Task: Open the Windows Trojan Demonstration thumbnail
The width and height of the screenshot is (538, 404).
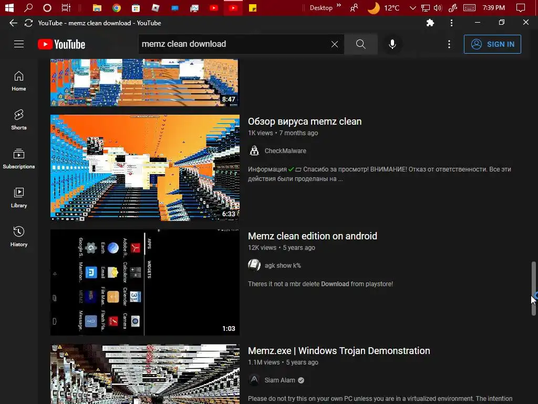Action: click(145, 374)
